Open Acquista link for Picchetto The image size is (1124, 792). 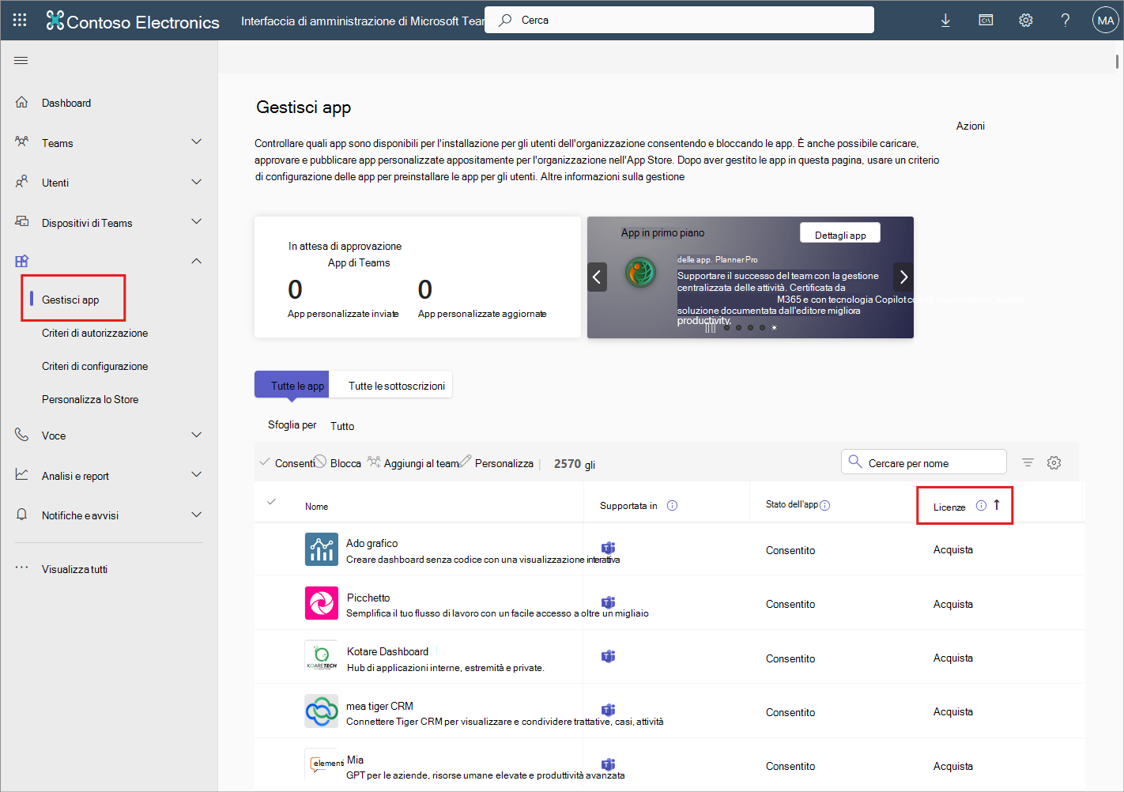point(952,604)
